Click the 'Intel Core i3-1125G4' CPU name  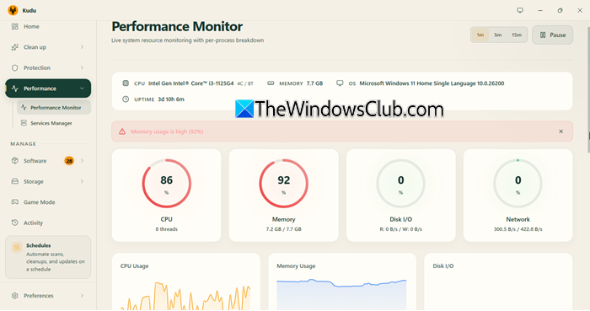pyautogui.click(x=190, y=83)
